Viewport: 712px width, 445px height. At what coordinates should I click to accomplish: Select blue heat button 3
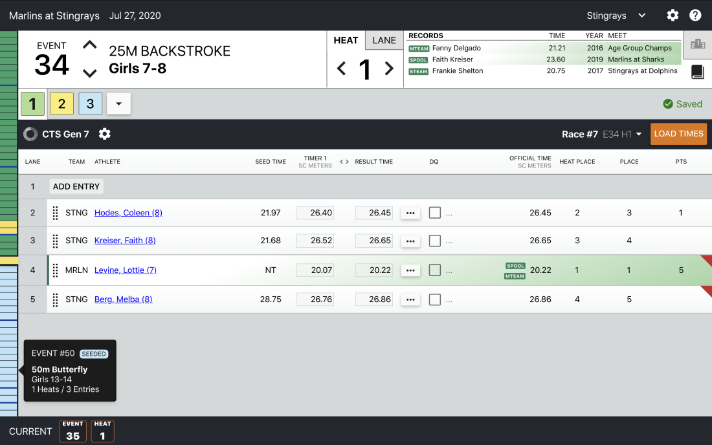click(x=91, y=104)
